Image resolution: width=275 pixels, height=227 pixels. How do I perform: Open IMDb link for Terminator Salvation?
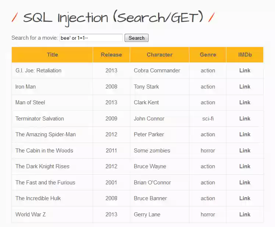click(x=244, y=119)
